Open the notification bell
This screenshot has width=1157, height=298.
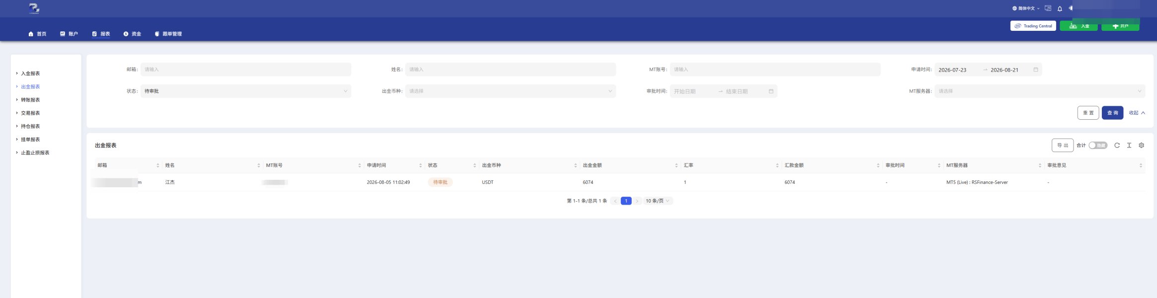point(1060,8)
